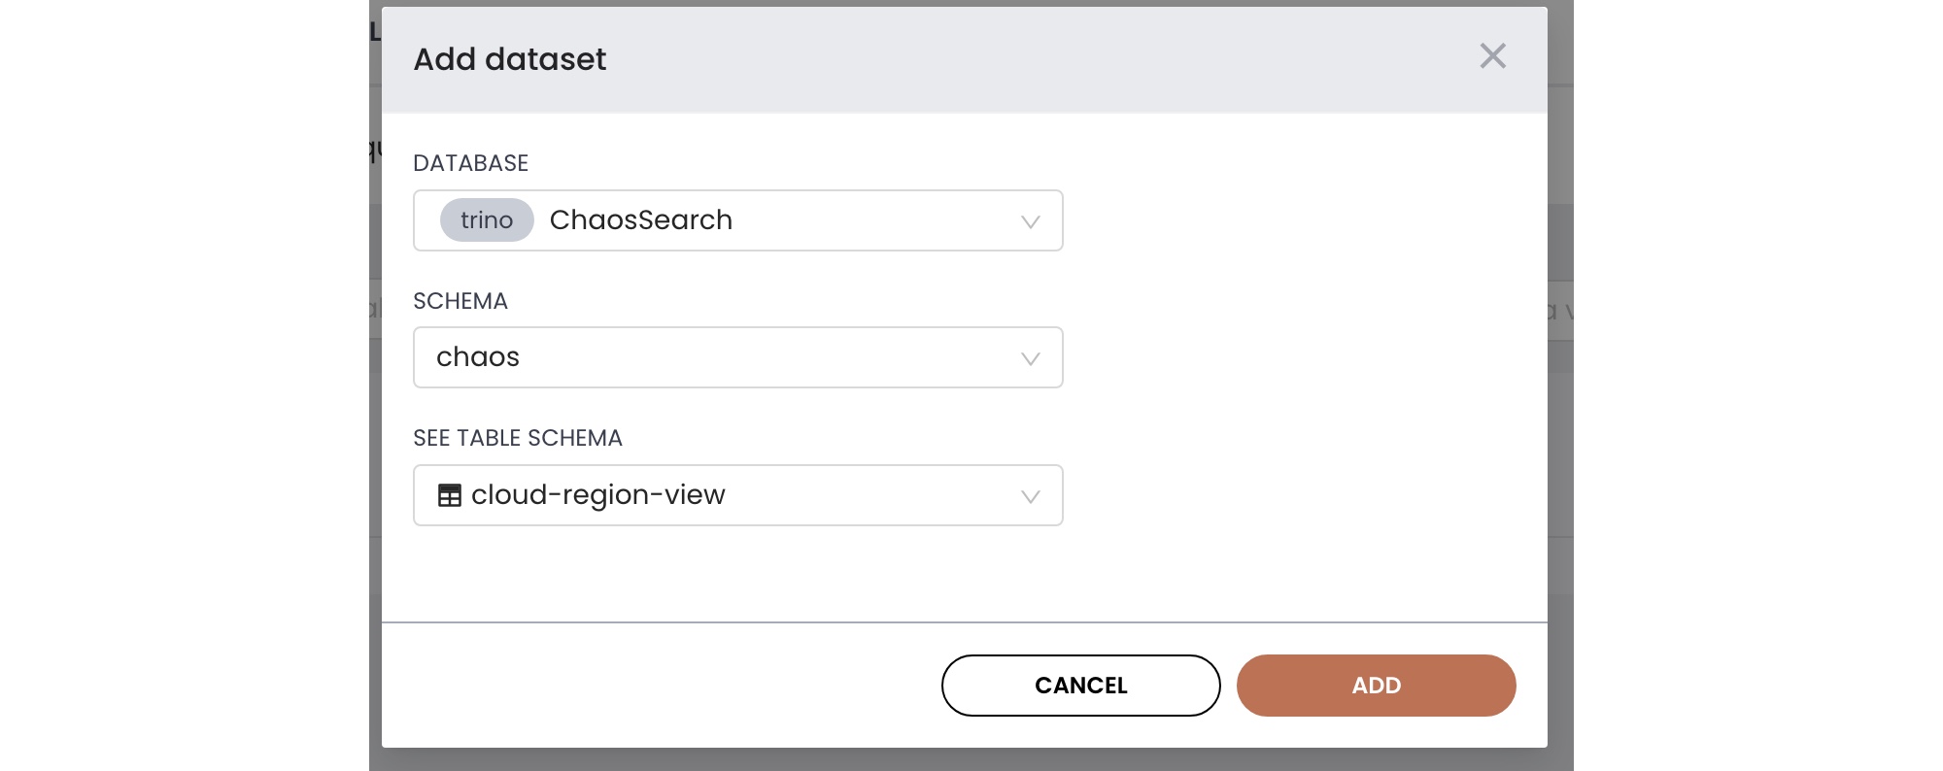Image resolution: width=1943 pixels, height=771 pixels.
Task: Click the SEE TABLE SCHEMA label
Action: [x=517, y=438]
